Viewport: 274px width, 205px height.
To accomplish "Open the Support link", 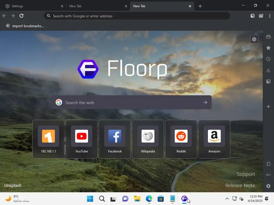I will click(x=246, y=174).
